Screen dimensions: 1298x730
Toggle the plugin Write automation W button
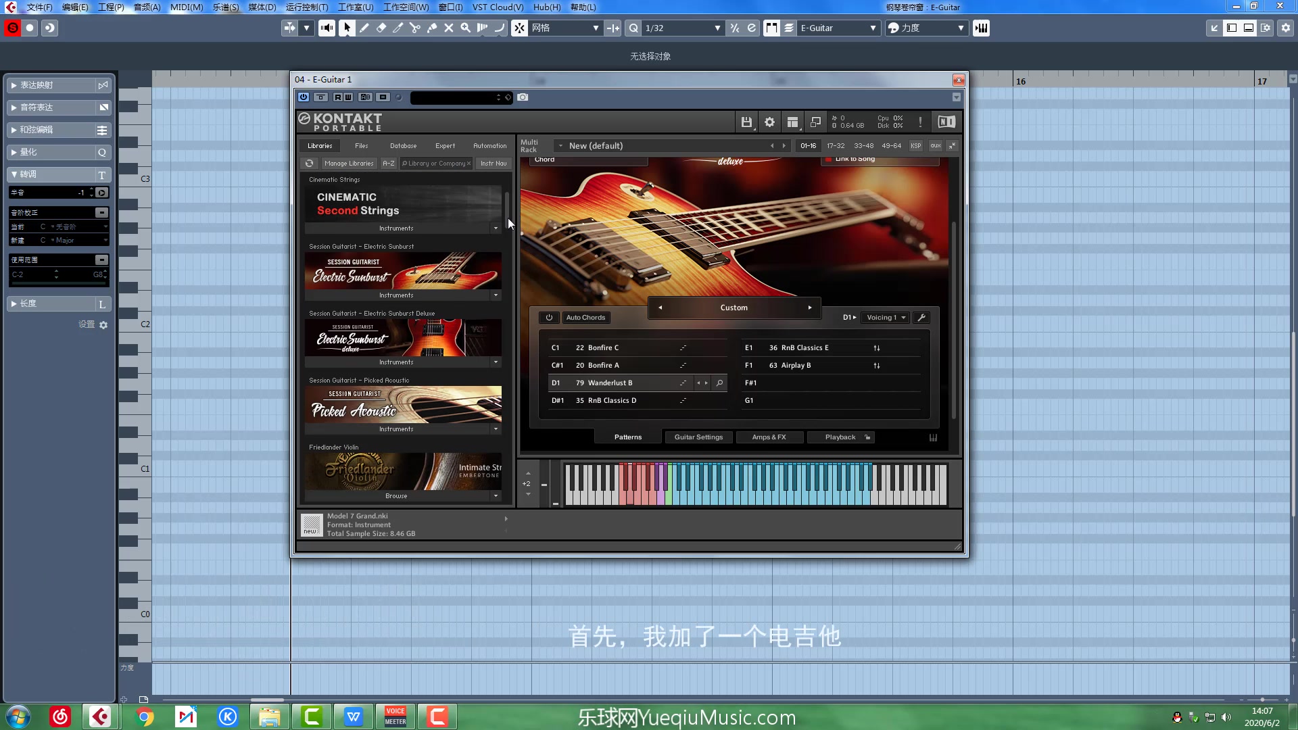coord(348,97)
